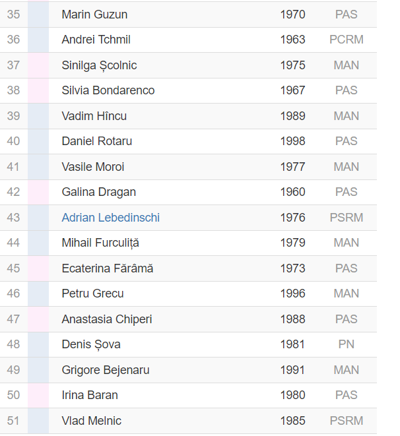The width and height of the screenshot is (400, 436).
Task: Click PSRM label in Vlad Melnic row
Action: click(347, 421)
